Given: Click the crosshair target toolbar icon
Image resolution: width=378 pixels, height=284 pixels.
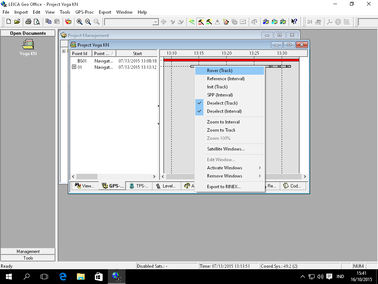Looking at the screenshot, I should click(164, 22).
